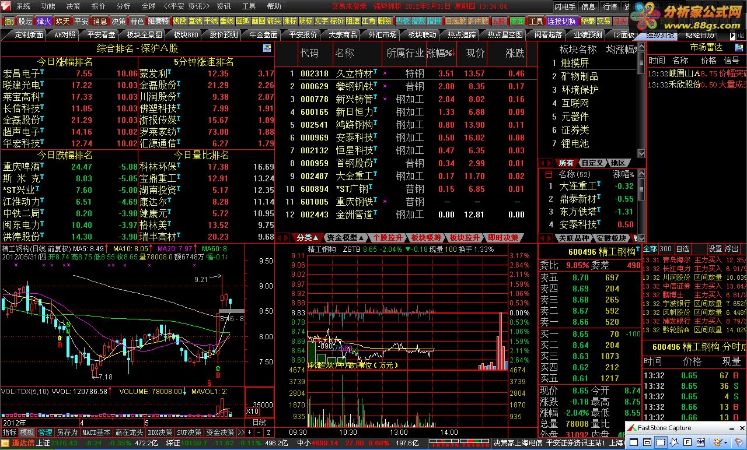The width and height of the screenshot is (747, 450).
Task: Select the 资金决策 indicator tab
Action: [220, 433]
